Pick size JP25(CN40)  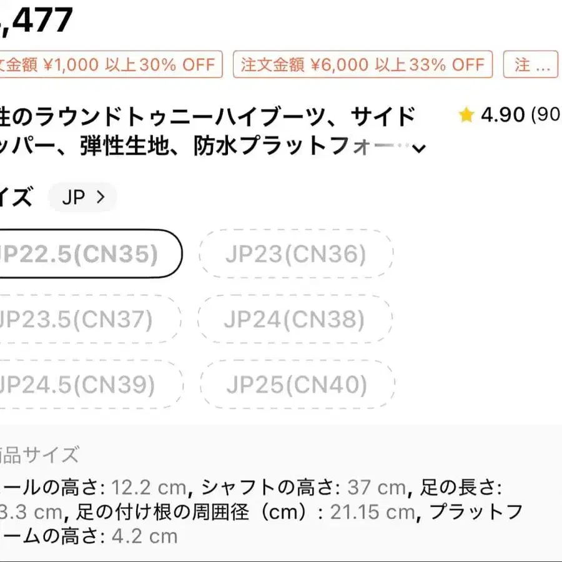(x=297, y=385)
